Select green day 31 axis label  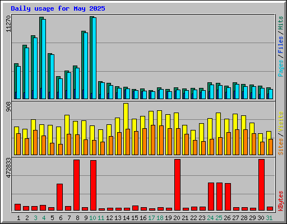click(269, 218)
